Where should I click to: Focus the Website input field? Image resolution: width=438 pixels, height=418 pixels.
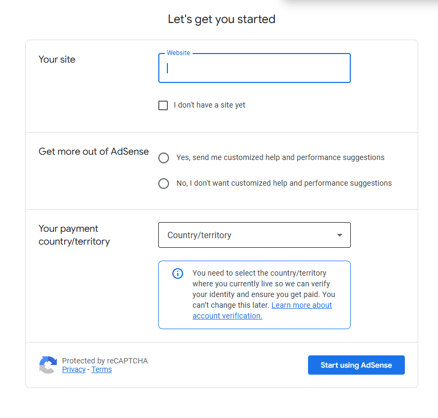pyautogui.click(x=255, y=69)
